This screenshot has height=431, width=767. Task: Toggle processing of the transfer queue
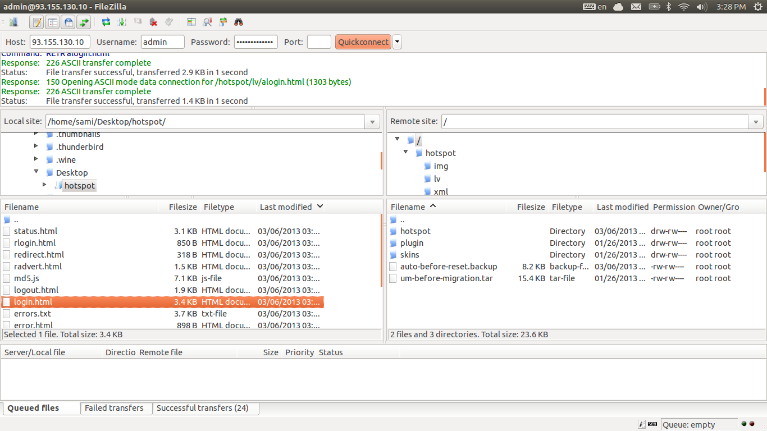(122, 22)
